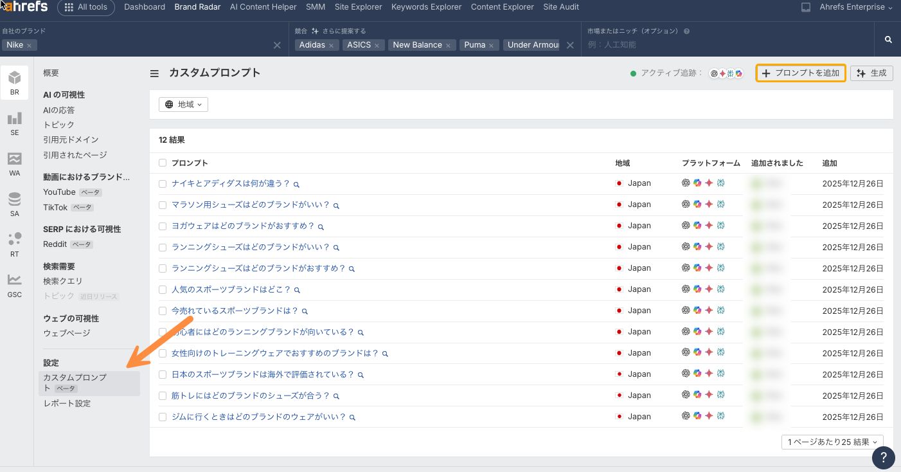
Task: Select the WA wave sidebar icon
Action: (x=14, y=163)
